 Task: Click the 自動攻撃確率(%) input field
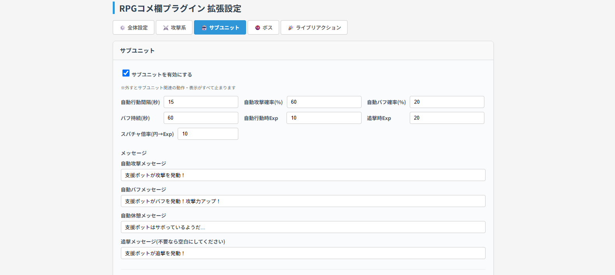coord(324,102)
